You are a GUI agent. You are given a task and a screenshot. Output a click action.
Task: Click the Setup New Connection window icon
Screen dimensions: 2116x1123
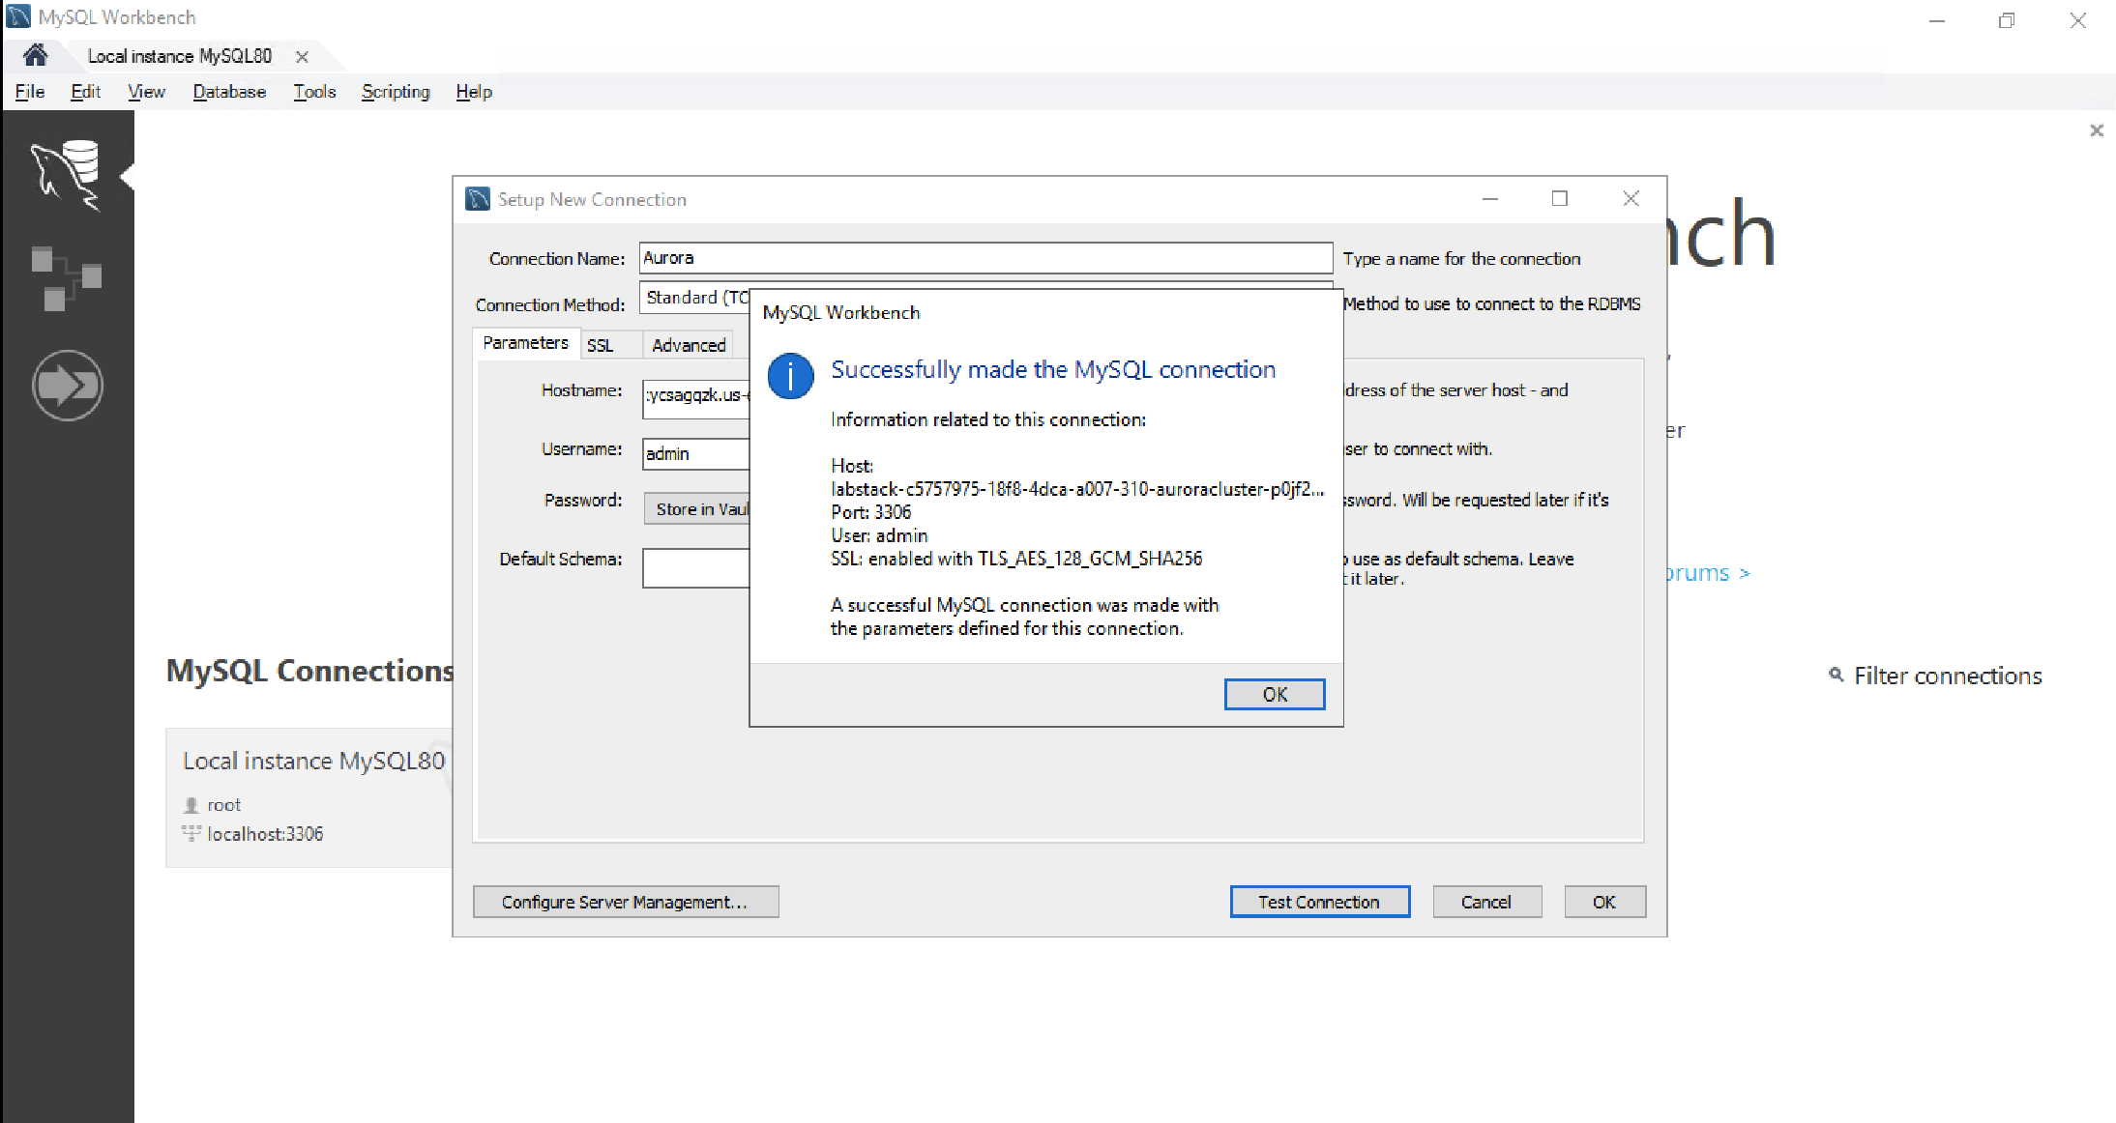pos(478,199)
